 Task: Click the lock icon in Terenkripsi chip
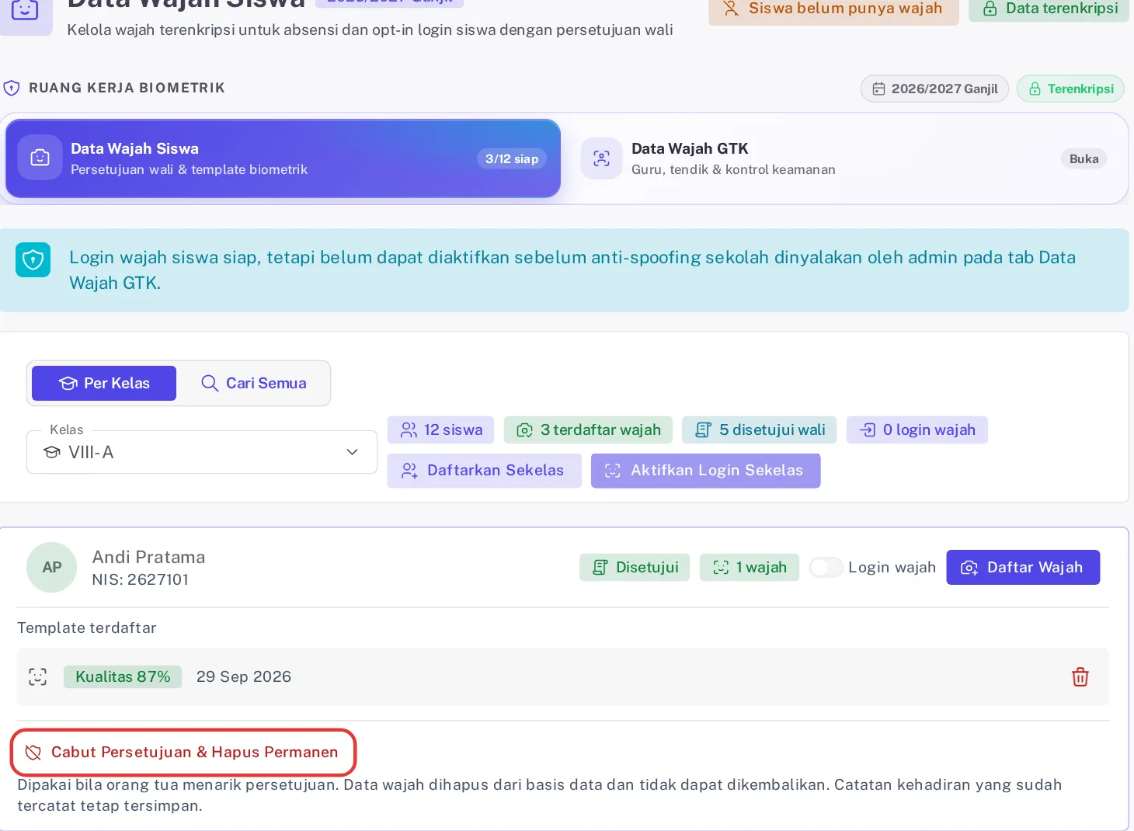pyautogui.click(x=1035, y=89)
